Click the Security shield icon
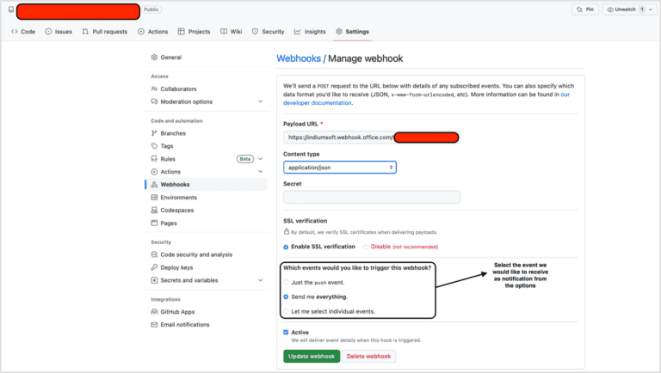Viewport: 661px width, 373px height. tap(255, 32)
